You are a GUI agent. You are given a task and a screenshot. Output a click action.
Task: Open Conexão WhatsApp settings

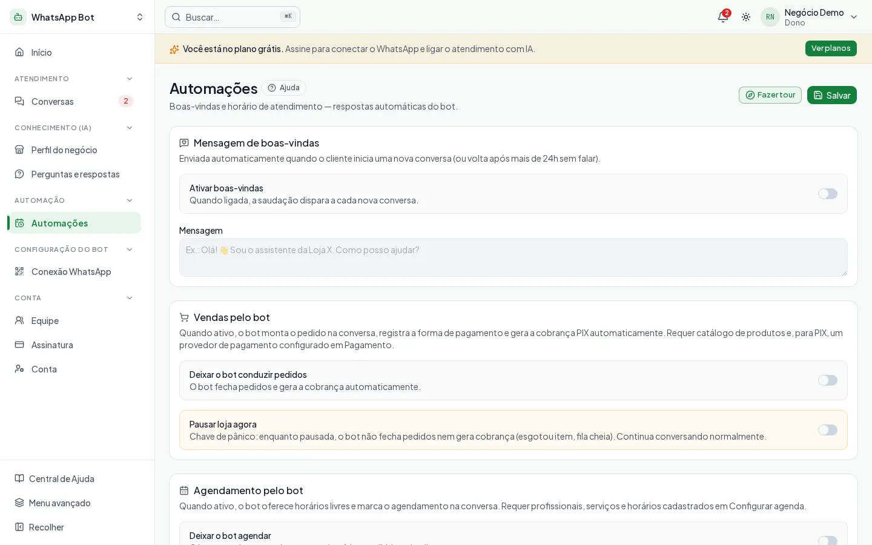[x=74, y=271]
